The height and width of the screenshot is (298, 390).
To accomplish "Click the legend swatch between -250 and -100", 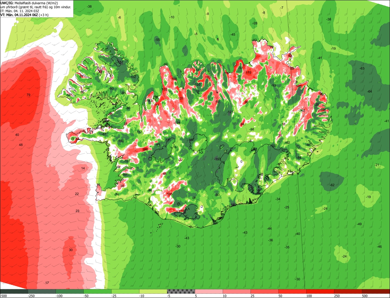I will pos(42,292).
